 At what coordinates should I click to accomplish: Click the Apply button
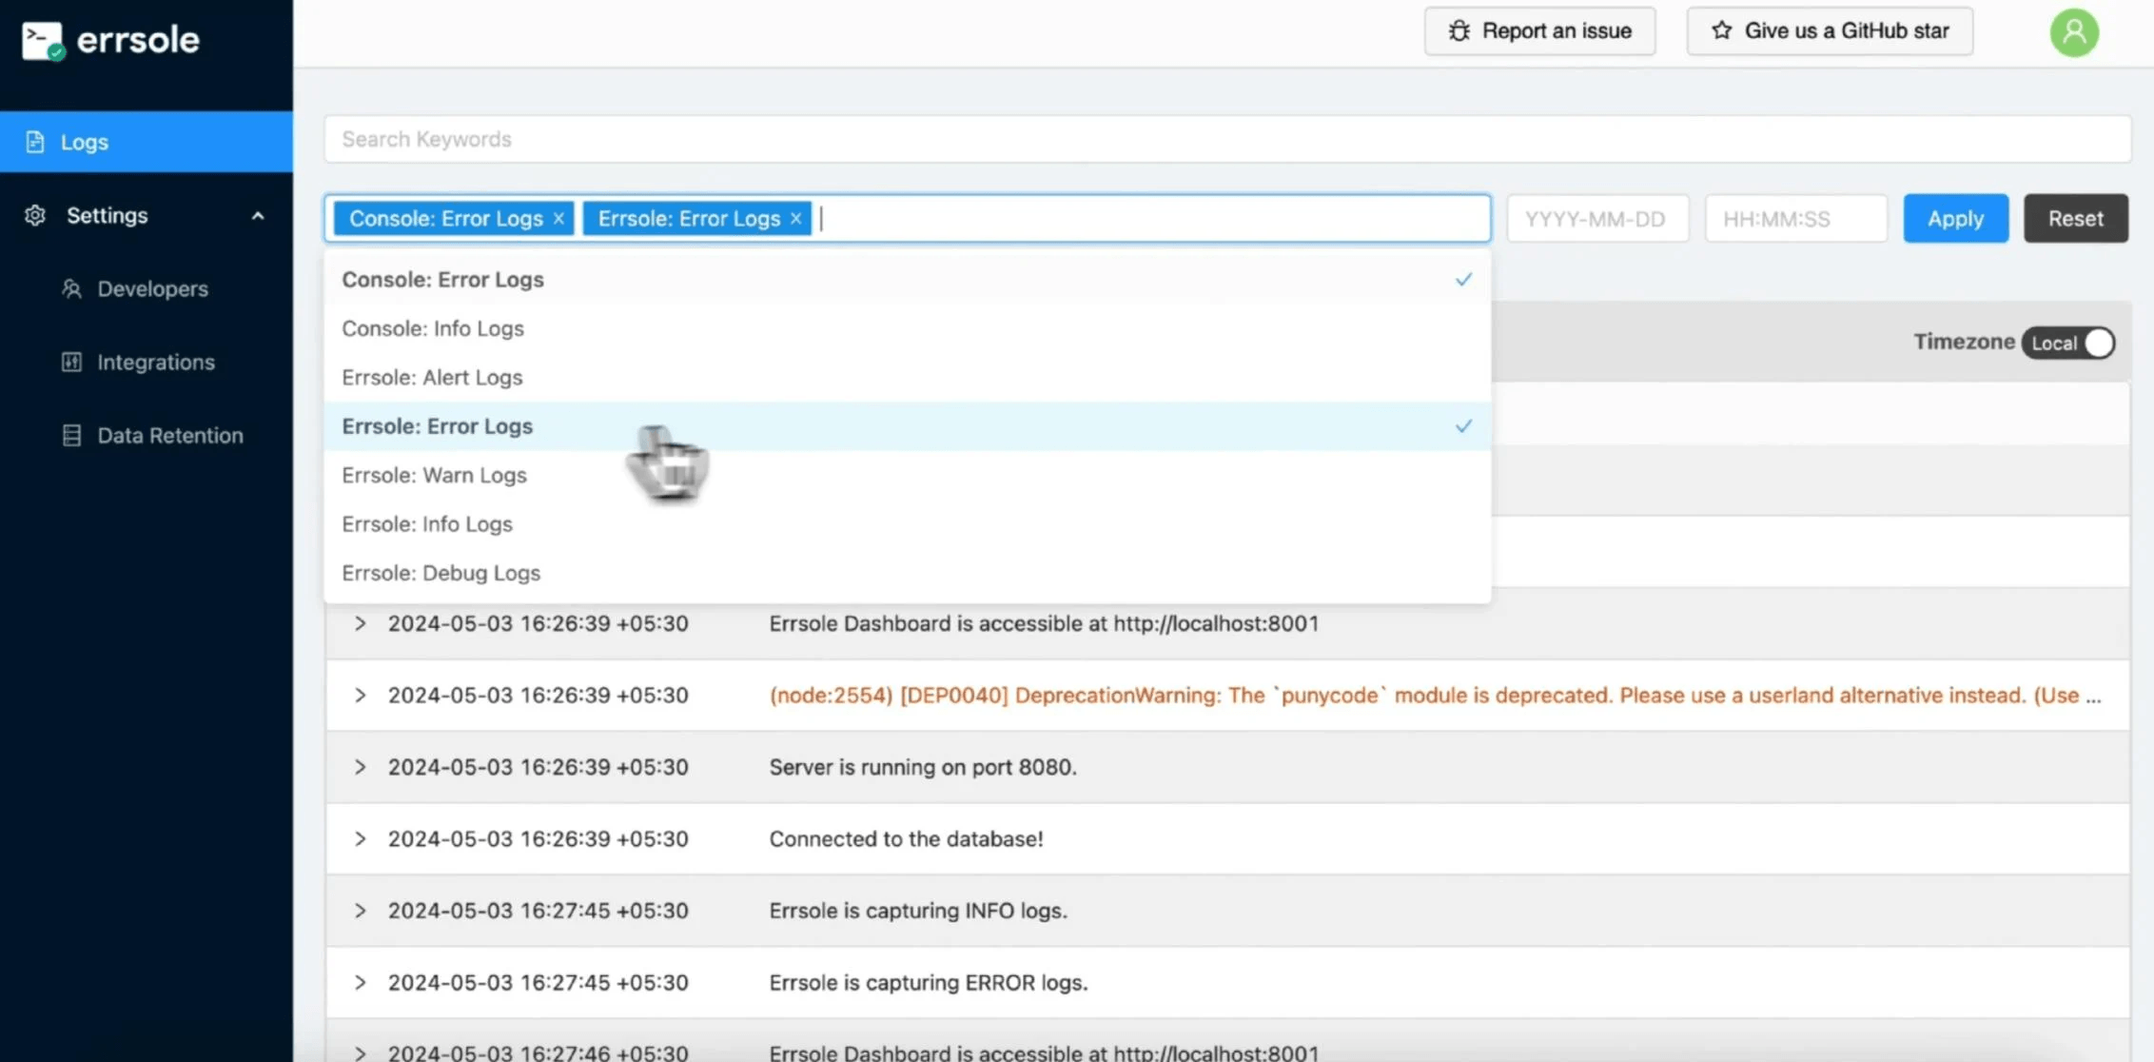point(1955,219)
